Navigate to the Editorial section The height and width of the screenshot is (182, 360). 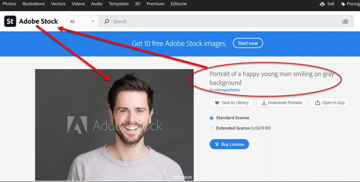click(179, 4)
